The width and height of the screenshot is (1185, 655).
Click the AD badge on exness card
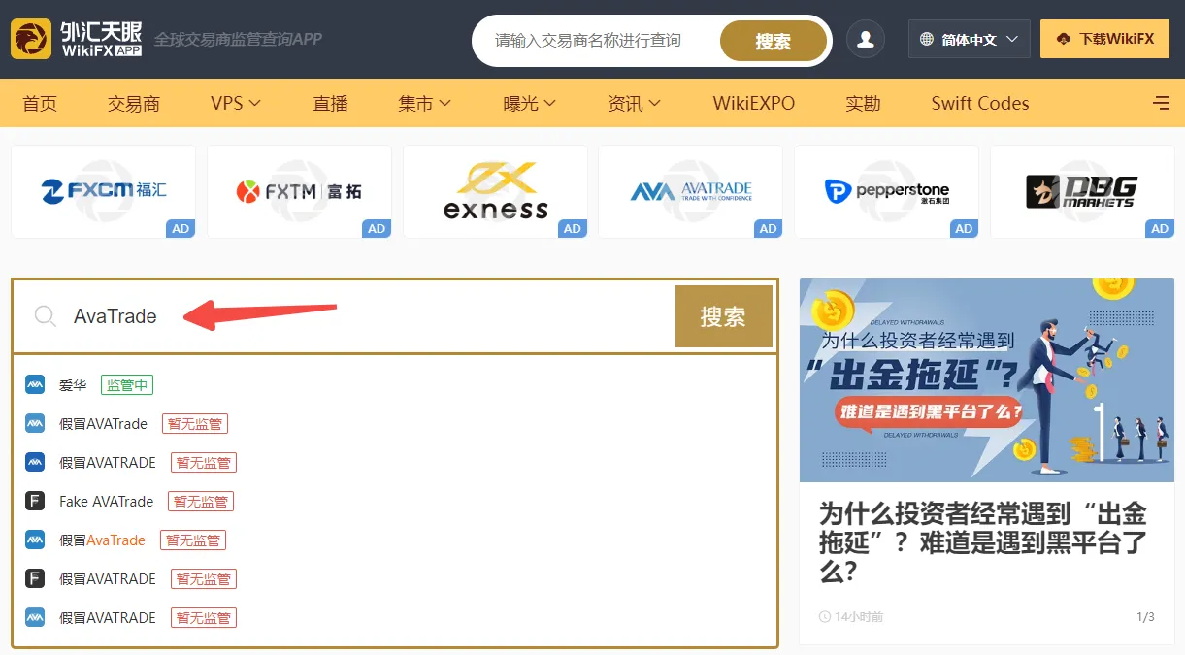tap(573, 229)
